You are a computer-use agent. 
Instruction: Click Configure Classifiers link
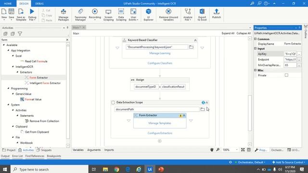coord(160,63)
